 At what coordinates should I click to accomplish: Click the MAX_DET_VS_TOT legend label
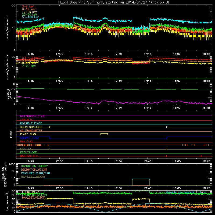point(33,198)
